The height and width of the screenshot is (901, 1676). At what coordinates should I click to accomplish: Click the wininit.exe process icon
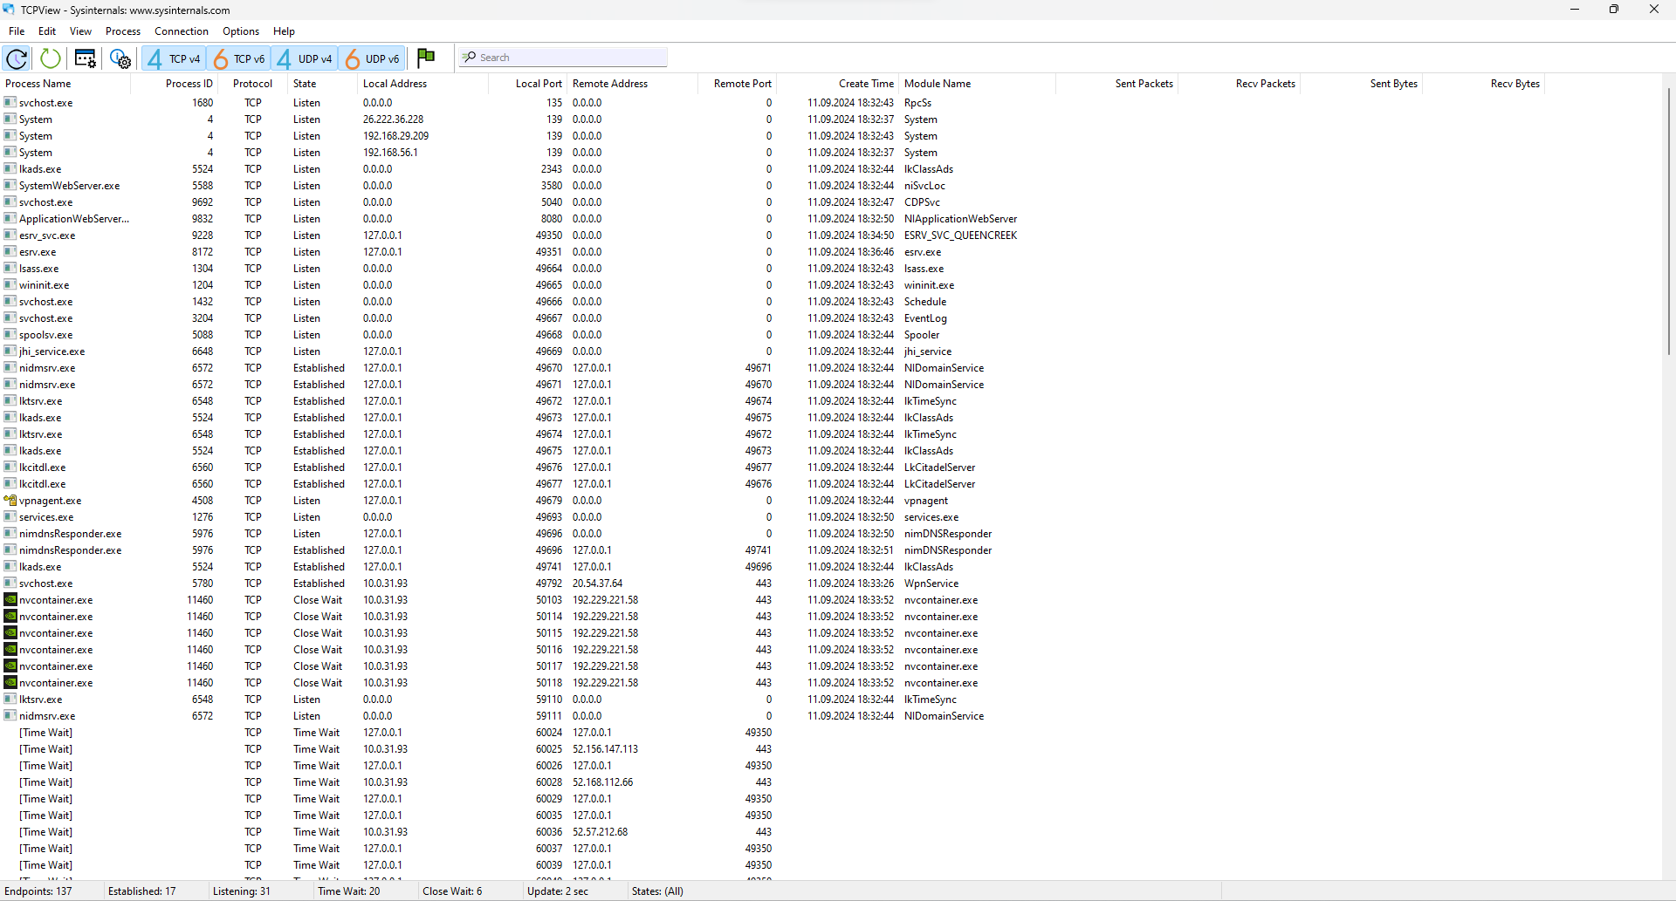[10, 285]
